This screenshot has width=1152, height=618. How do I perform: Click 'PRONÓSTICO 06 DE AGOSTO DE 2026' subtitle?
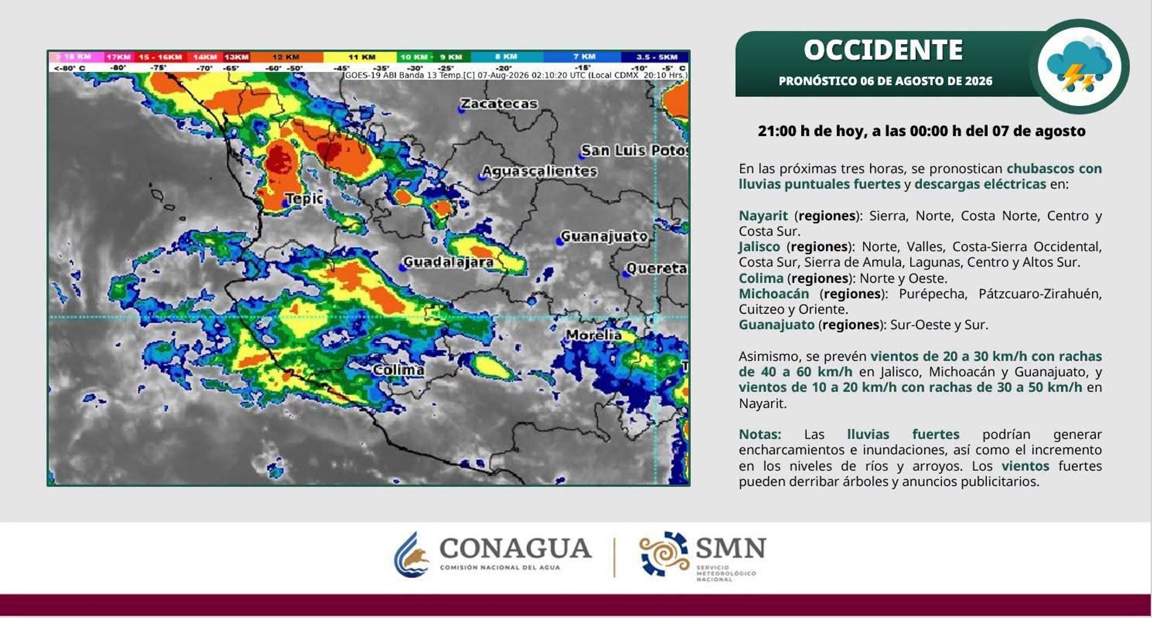point(886,81)
